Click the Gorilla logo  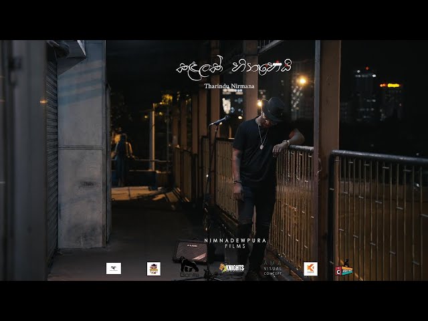pos(190,268)
